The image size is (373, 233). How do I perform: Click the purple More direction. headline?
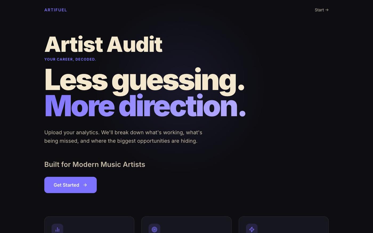coord(145,106)
